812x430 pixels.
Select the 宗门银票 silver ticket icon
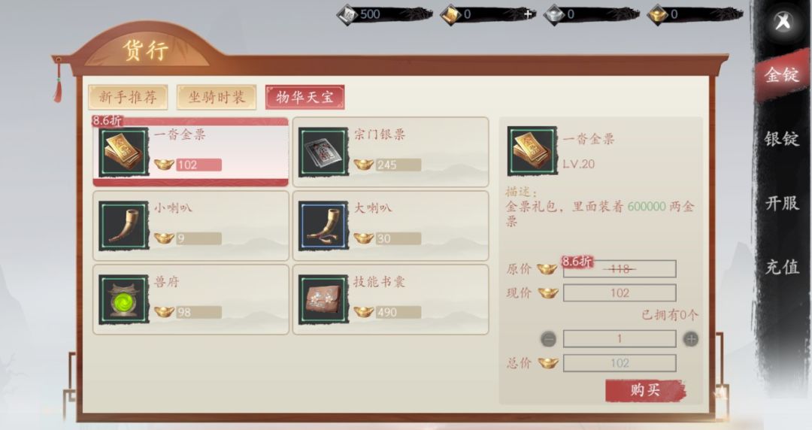(323, 153)
